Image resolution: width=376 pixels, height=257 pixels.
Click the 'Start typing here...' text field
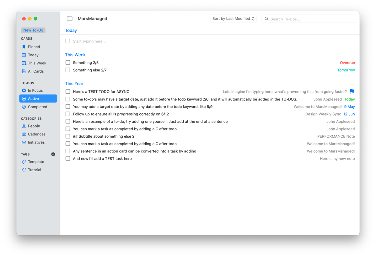[x=89, y=41]
